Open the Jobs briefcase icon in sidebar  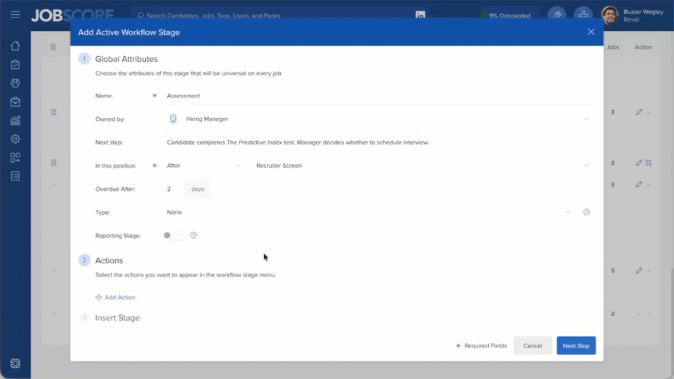pos(15,102)
